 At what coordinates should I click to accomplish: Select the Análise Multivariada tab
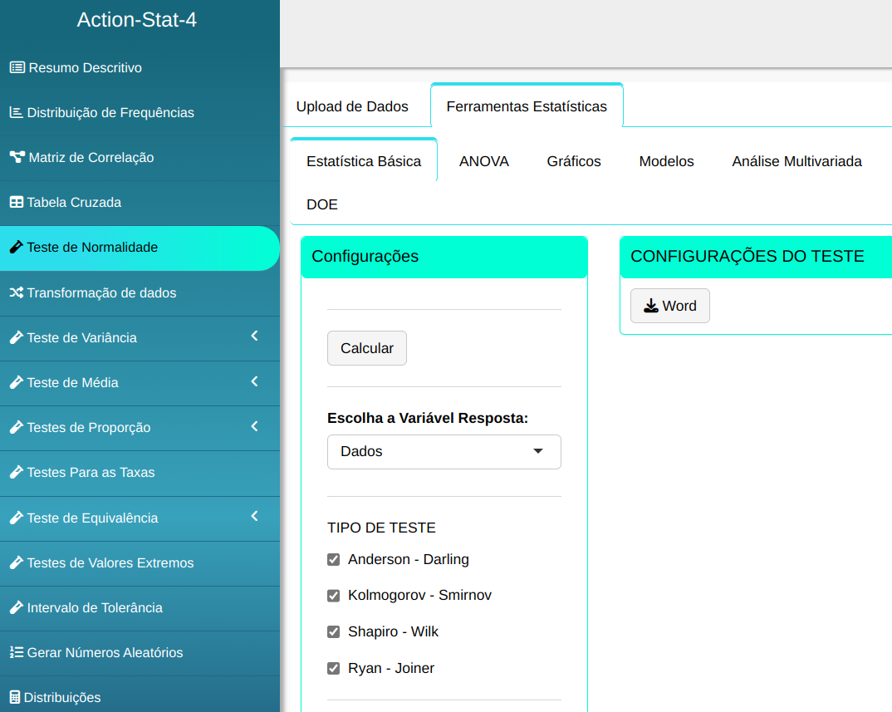(796, 162)
